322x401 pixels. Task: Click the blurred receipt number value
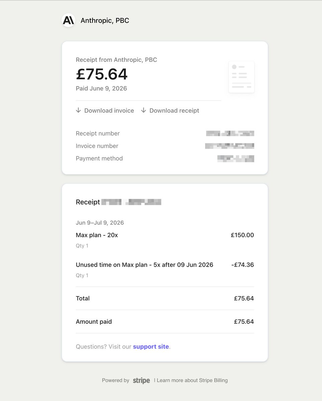tap(230, 133)
